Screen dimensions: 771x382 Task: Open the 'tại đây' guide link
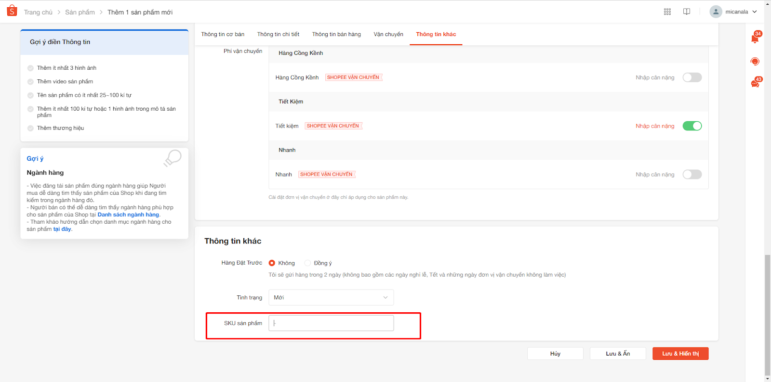click(x=62, y=229)
